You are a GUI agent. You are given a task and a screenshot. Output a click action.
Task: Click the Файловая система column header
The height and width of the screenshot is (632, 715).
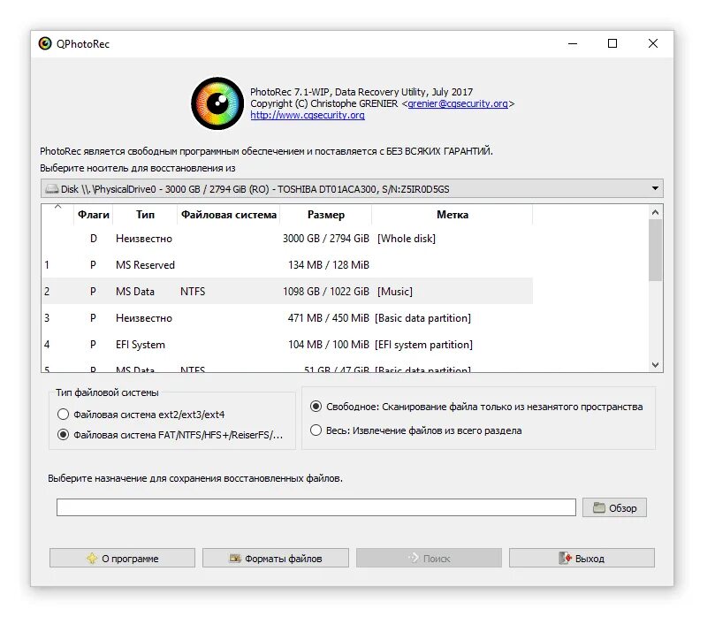(228, 214)
